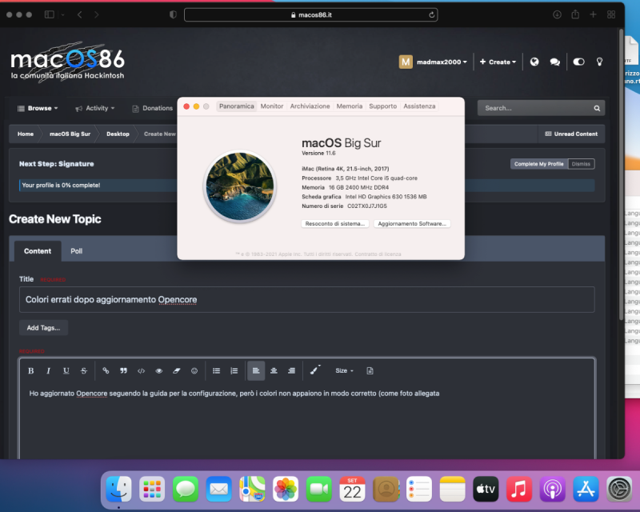
Task: Select the Assistenza tab in About This Mac
Action: [x=419, y=106]
